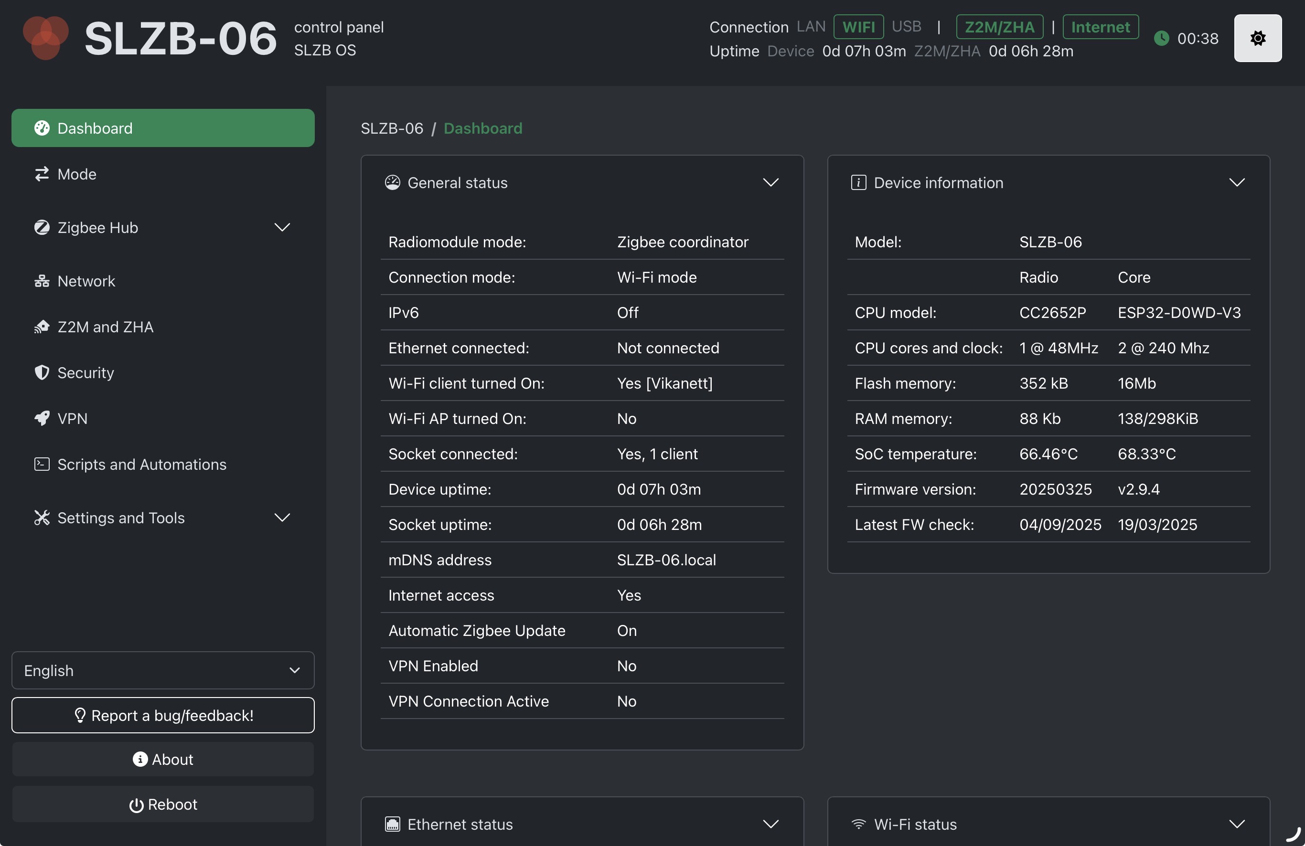This screenshot has width=1305, height=846.
Task: Click the Scripts and Automations terminal icon
Action: 42,465
